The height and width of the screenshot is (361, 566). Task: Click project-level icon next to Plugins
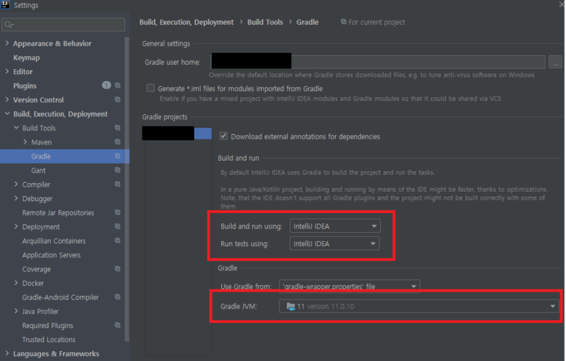point(118,85)
